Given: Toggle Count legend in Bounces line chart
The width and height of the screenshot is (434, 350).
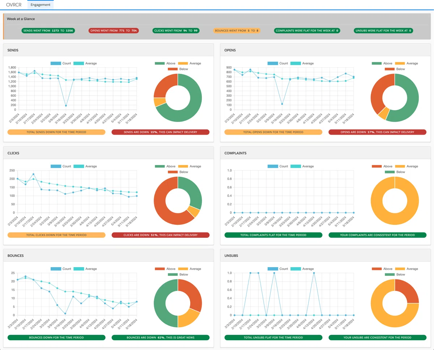Looking at the screenshot, I should (x=61, y=269).
